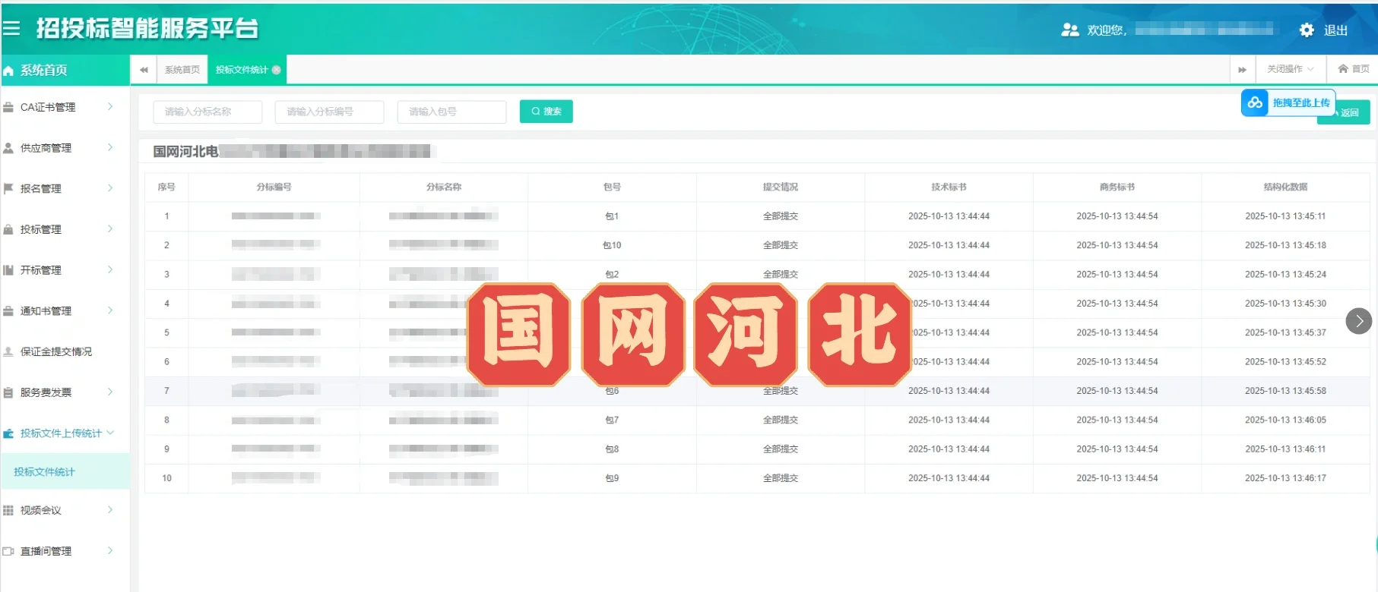Click the 商务标书 column header

[1117, 187]
